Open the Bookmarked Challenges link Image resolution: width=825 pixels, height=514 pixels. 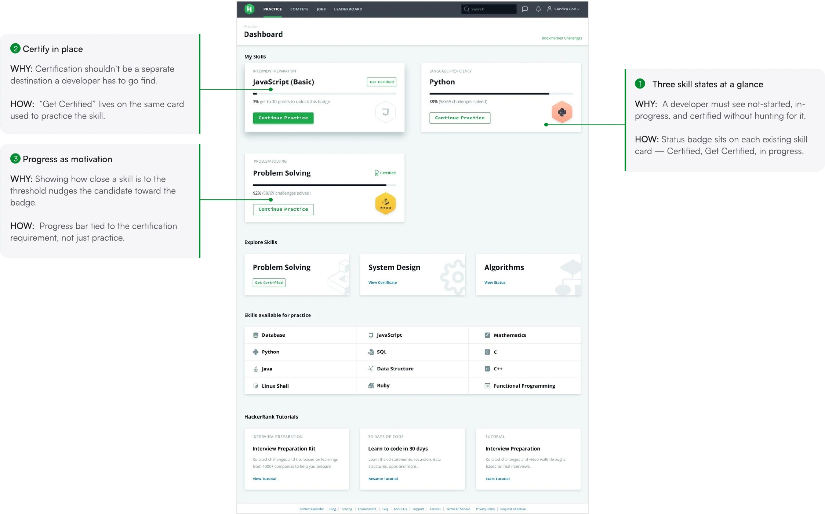point(562,38)
